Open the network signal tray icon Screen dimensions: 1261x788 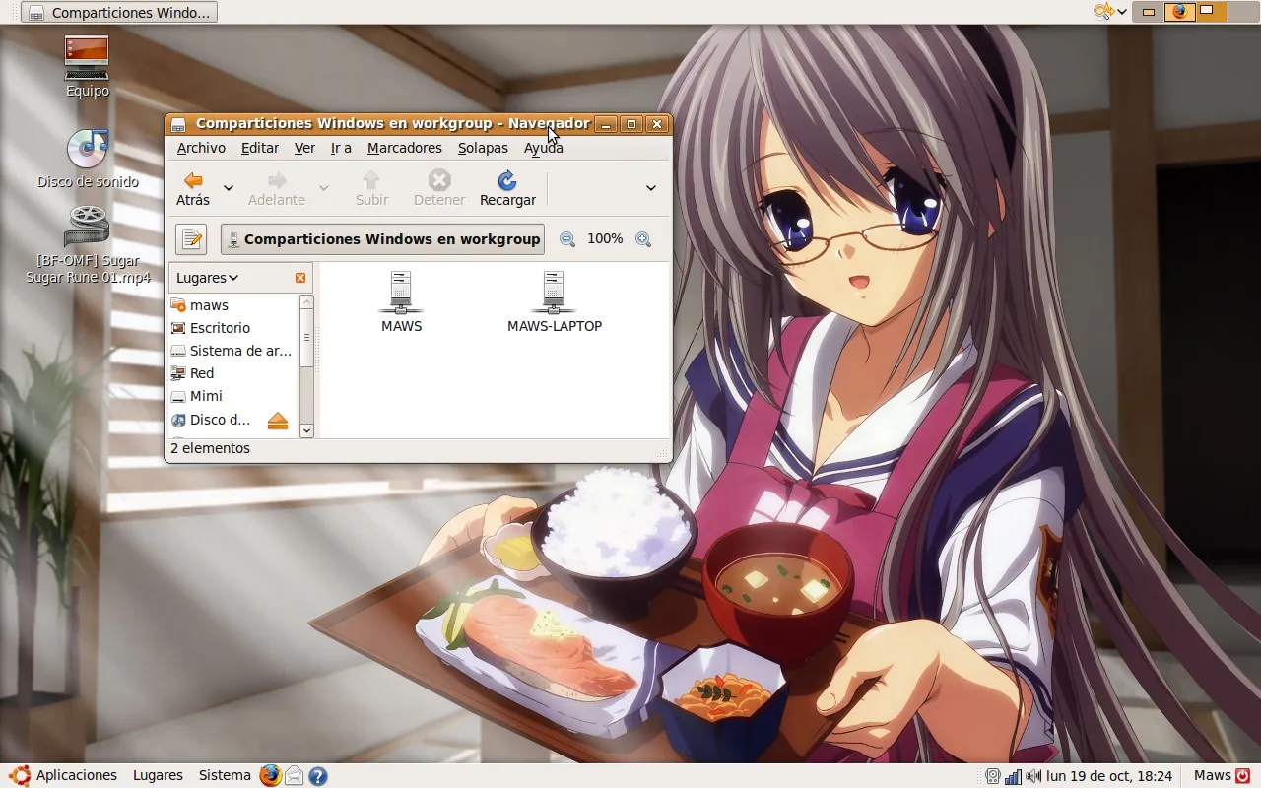tap(1013, 776)
